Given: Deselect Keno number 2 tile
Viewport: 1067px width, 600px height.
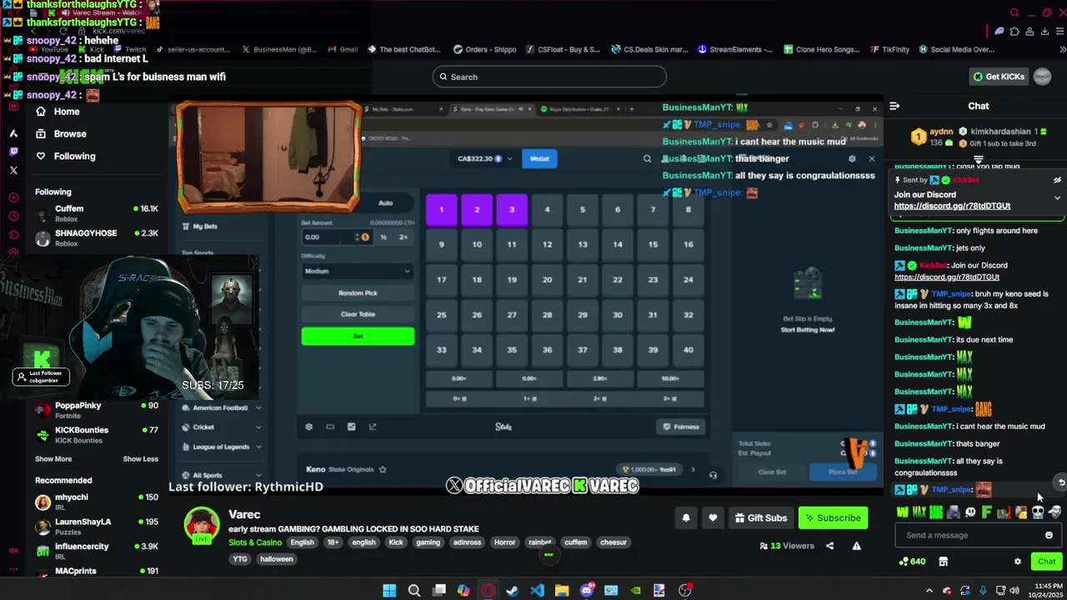Looking at the screenshot, I should pos(477,210).
